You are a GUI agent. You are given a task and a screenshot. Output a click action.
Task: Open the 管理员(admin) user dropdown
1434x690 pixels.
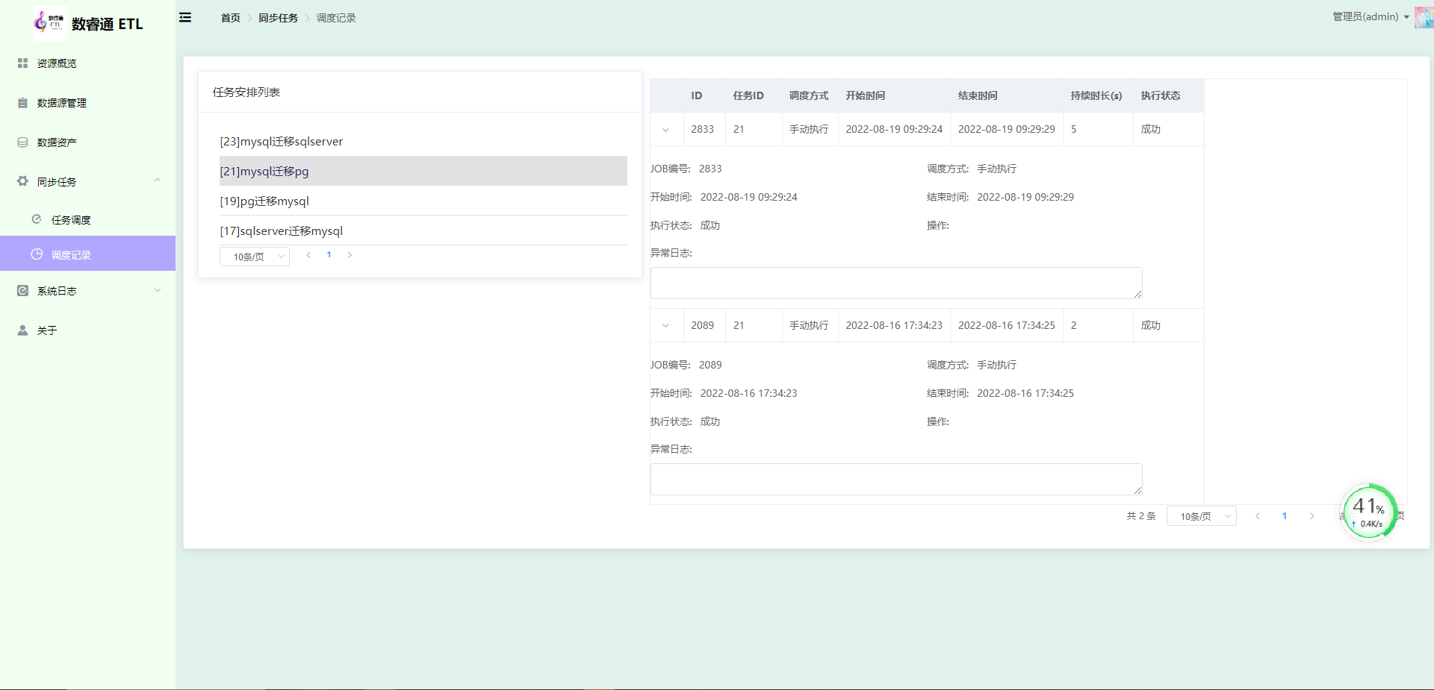pos(1371,16)
